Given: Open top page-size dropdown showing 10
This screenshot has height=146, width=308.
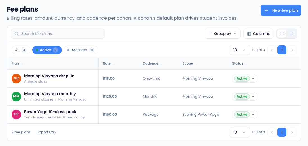Looking at the screenshot, I should [239, 50].
